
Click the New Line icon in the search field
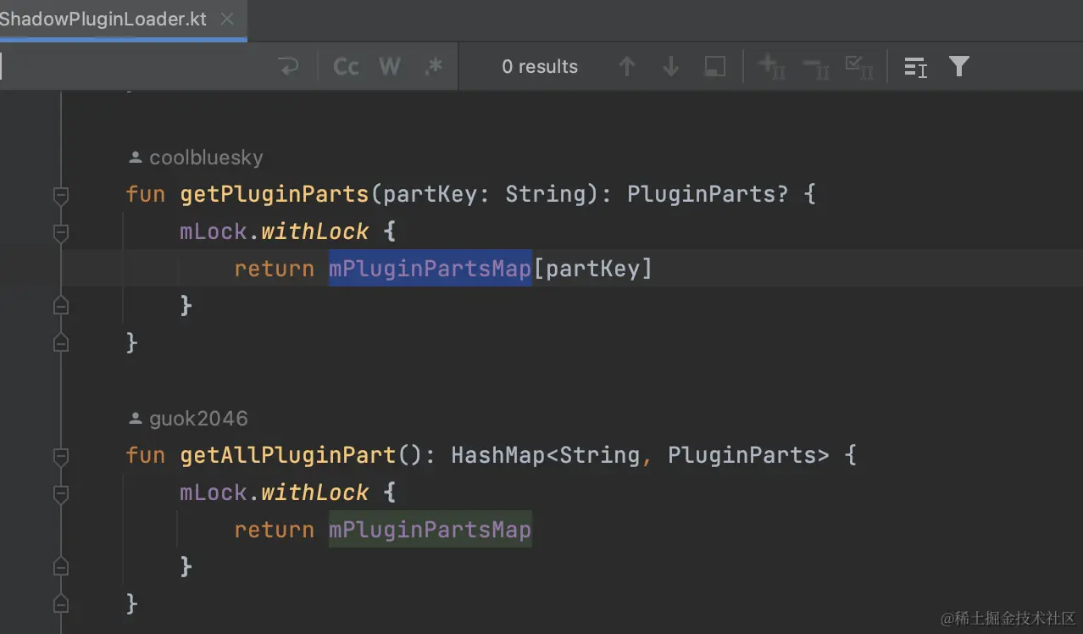coord(289,67)
